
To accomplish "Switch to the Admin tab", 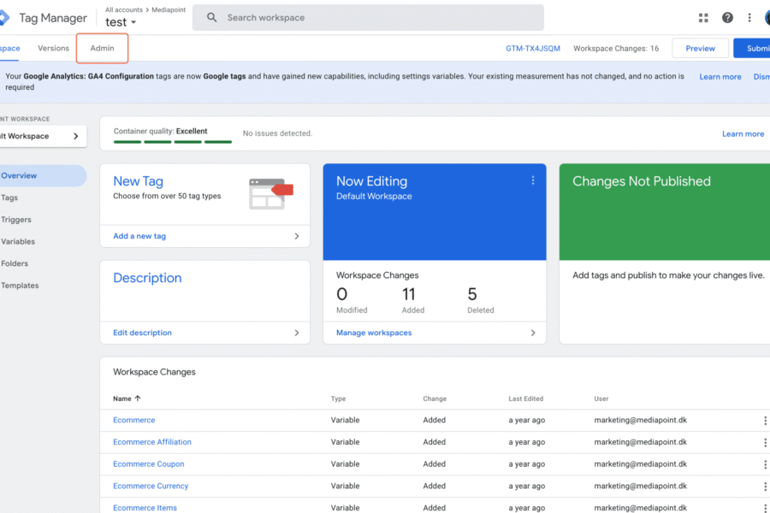I will click(x=102, y=48).
